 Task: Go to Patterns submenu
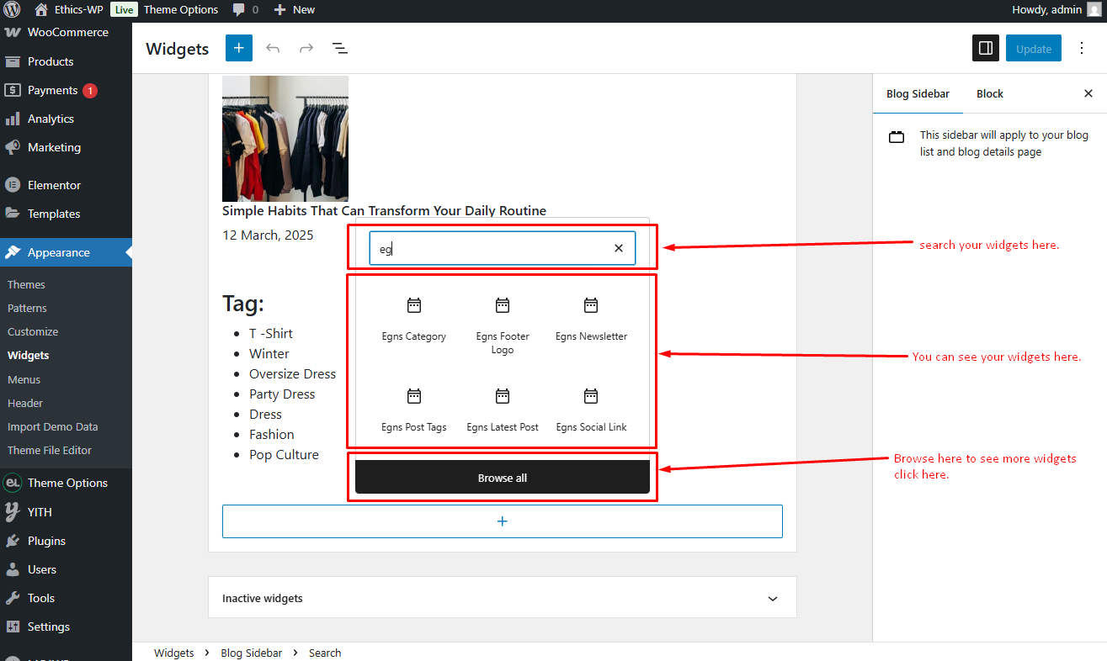[27, 308]
